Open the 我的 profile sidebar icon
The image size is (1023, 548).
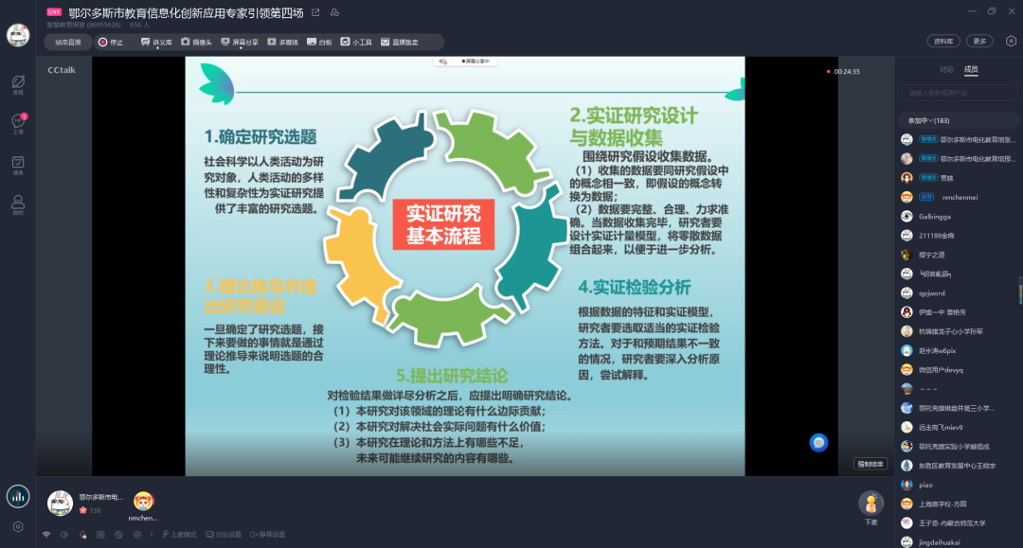[x=18, y=205]
